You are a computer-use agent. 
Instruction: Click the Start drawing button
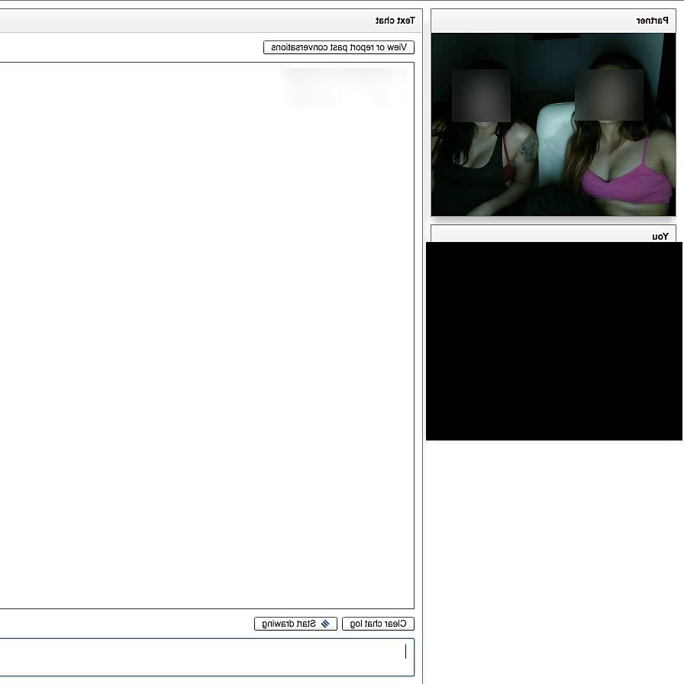pos(295,624)
